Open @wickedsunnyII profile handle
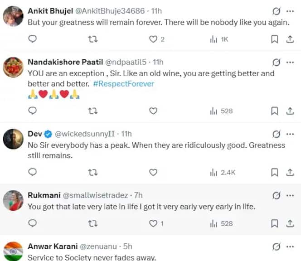This screenshot has width=301, height=261. (85, 134)
